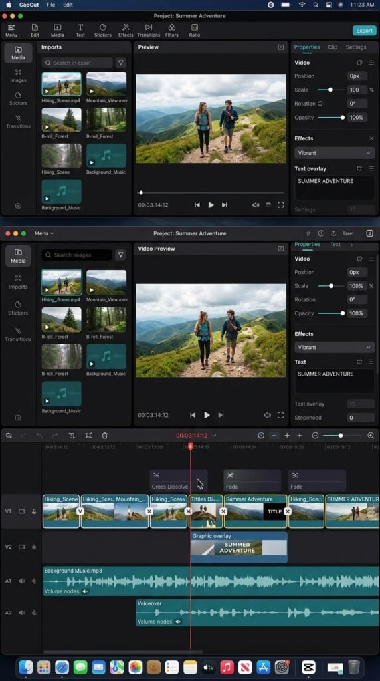Expand the Menu dropdown in lower window
The image size is (380, 681).
45,233
